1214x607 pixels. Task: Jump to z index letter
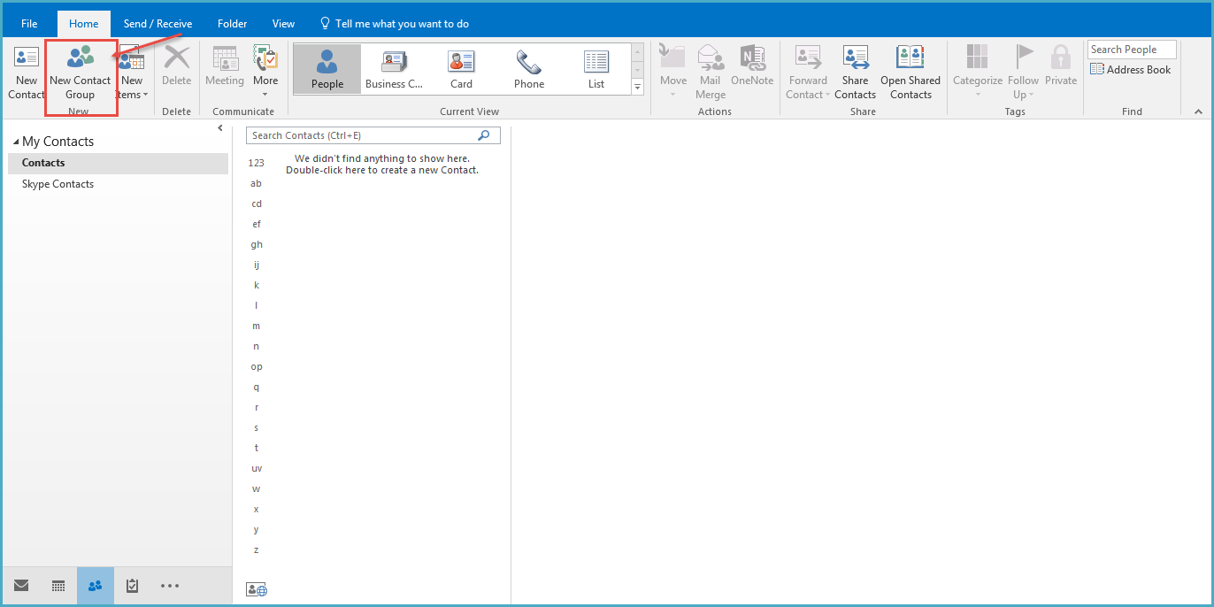(257, 549)
